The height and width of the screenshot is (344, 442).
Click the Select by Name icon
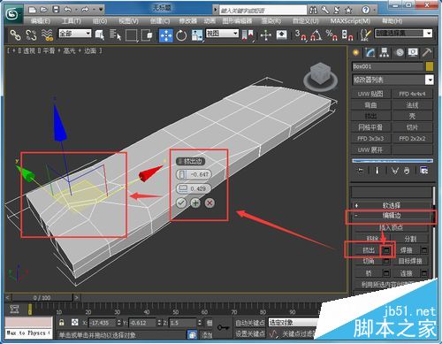coord(115,35)
